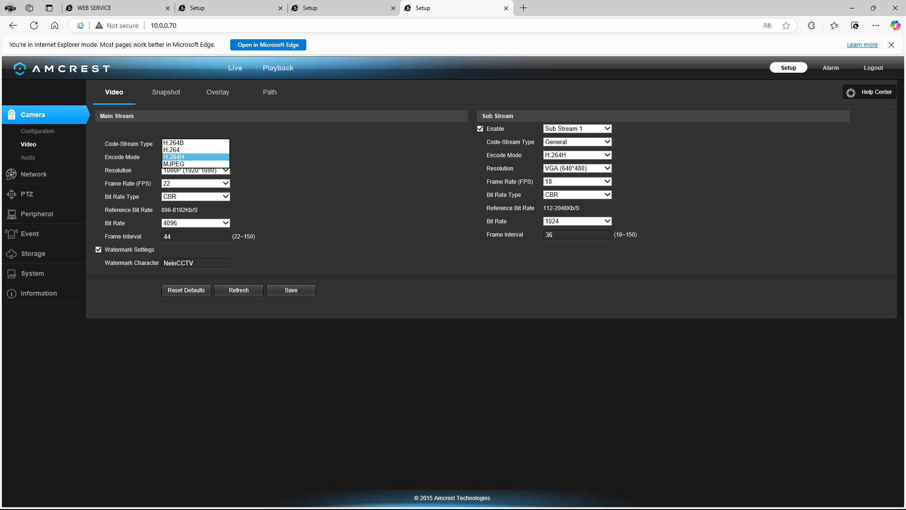The width and height of the screenshot is (906, 510).
Task: Open the Storage sidebar section
Action: [33, 254]
